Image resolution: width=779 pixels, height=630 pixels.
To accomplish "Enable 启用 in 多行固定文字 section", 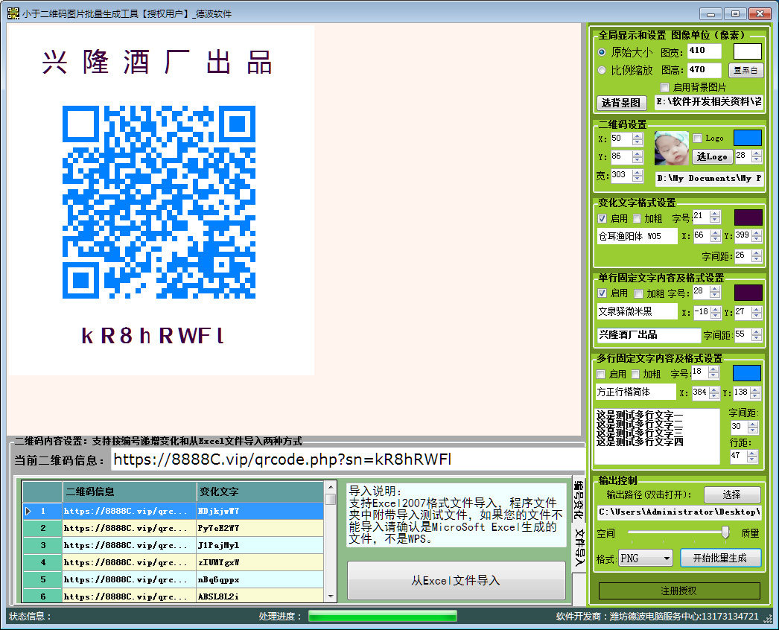I will [601, 374].
